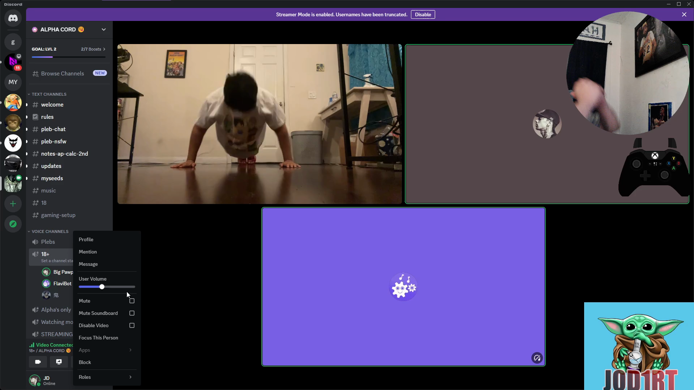Check the Mute checkbox
This screenshot has width=694, height=390.
point(132,301)
